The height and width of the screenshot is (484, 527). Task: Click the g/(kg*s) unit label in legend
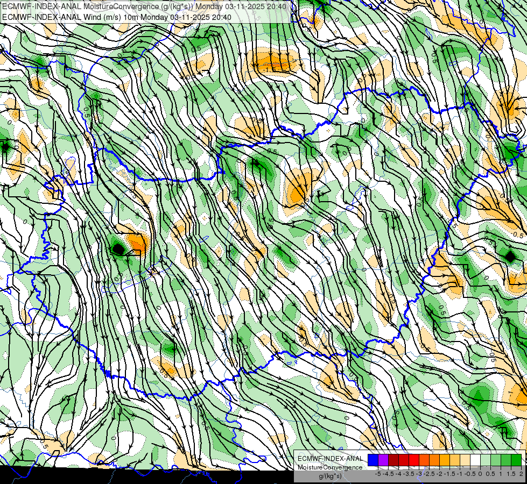[x=331, y=476]
